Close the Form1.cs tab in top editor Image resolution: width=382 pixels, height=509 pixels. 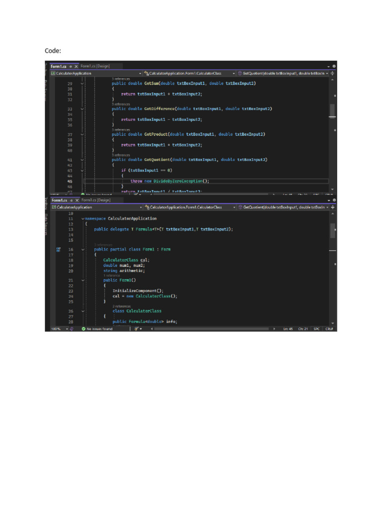click(x=76, y=66)
